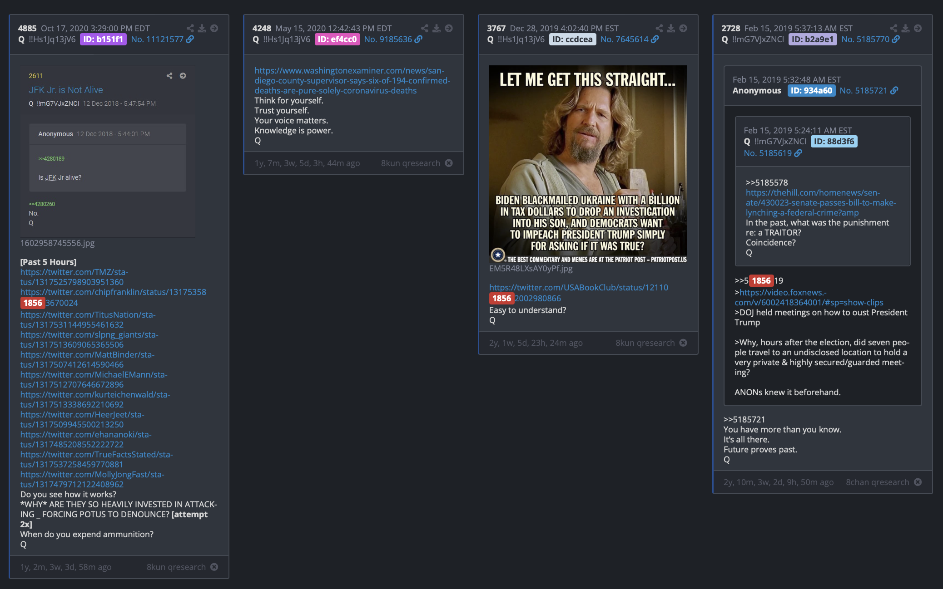This screenshot has height=589, width=943.
Task: Open the twitter.com/HeerJeet status link
Action: (x=82, y=420)
